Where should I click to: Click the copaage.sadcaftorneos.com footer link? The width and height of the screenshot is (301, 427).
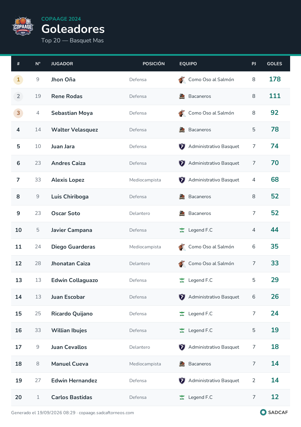[x=106, y=413]
